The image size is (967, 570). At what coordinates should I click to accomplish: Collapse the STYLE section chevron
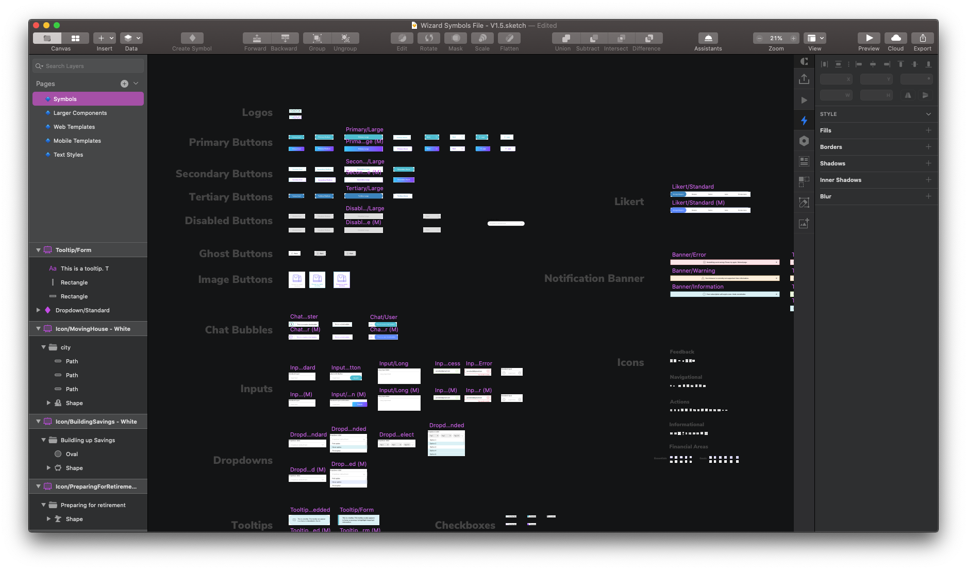coord(928,114)
